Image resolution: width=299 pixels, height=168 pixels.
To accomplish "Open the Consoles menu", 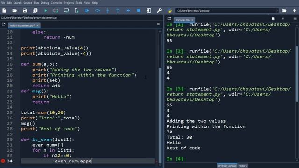I will pos(57,3).
